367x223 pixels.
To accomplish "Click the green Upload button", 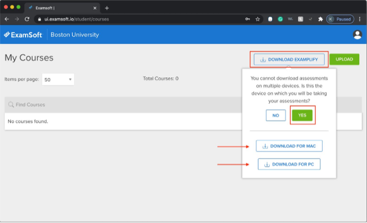I will point(344,59).
